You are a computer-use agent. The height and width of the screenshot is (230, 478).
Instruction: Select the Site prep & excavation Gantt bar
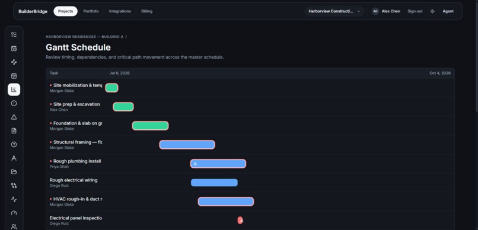click(x=123, y=107)
